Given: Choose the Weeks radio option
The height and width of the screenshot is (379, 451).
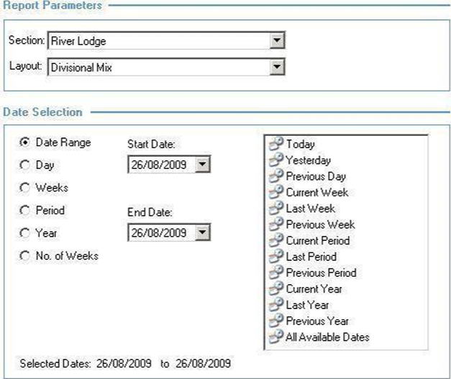Looking at the screenshot, I should [26, 188].
